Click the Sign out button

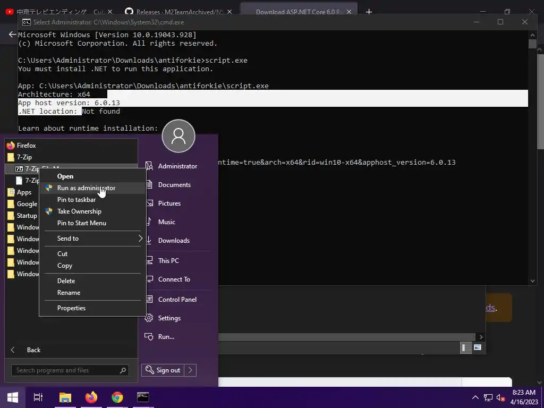click(163, 370)
